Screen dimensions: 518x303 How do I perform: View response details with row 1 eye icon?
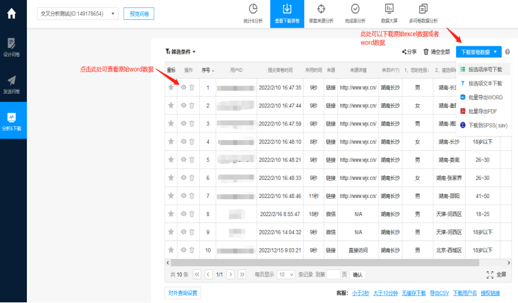click(183, 87)
